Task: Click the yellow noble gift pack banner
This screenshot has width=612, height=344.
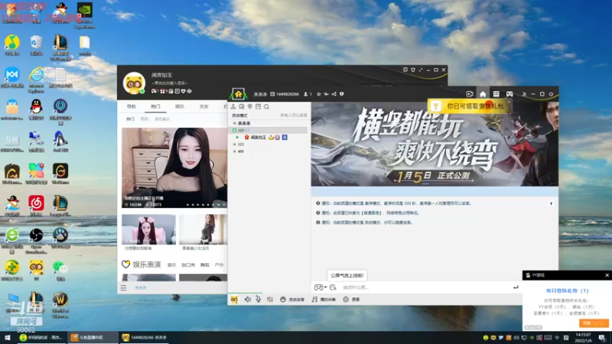Action: 468,106
